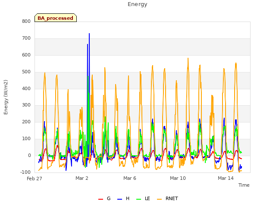Click the 300 y-axis tick label
The image size is (276, 207).
(x=26, y=105)
